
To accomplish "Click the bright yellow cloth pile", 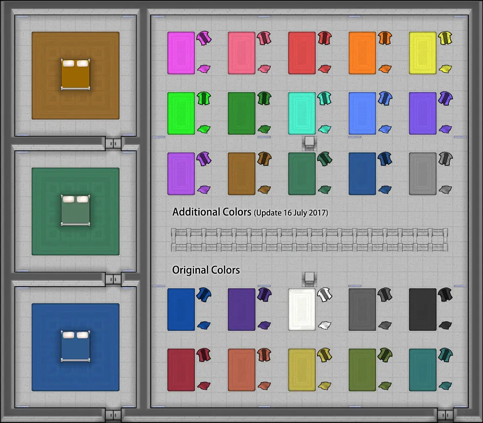I will pyautogui.click(x=445, y=69).
